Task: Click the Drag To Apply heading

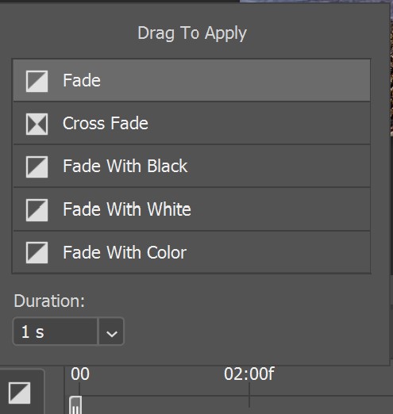Action: (192, 33)
